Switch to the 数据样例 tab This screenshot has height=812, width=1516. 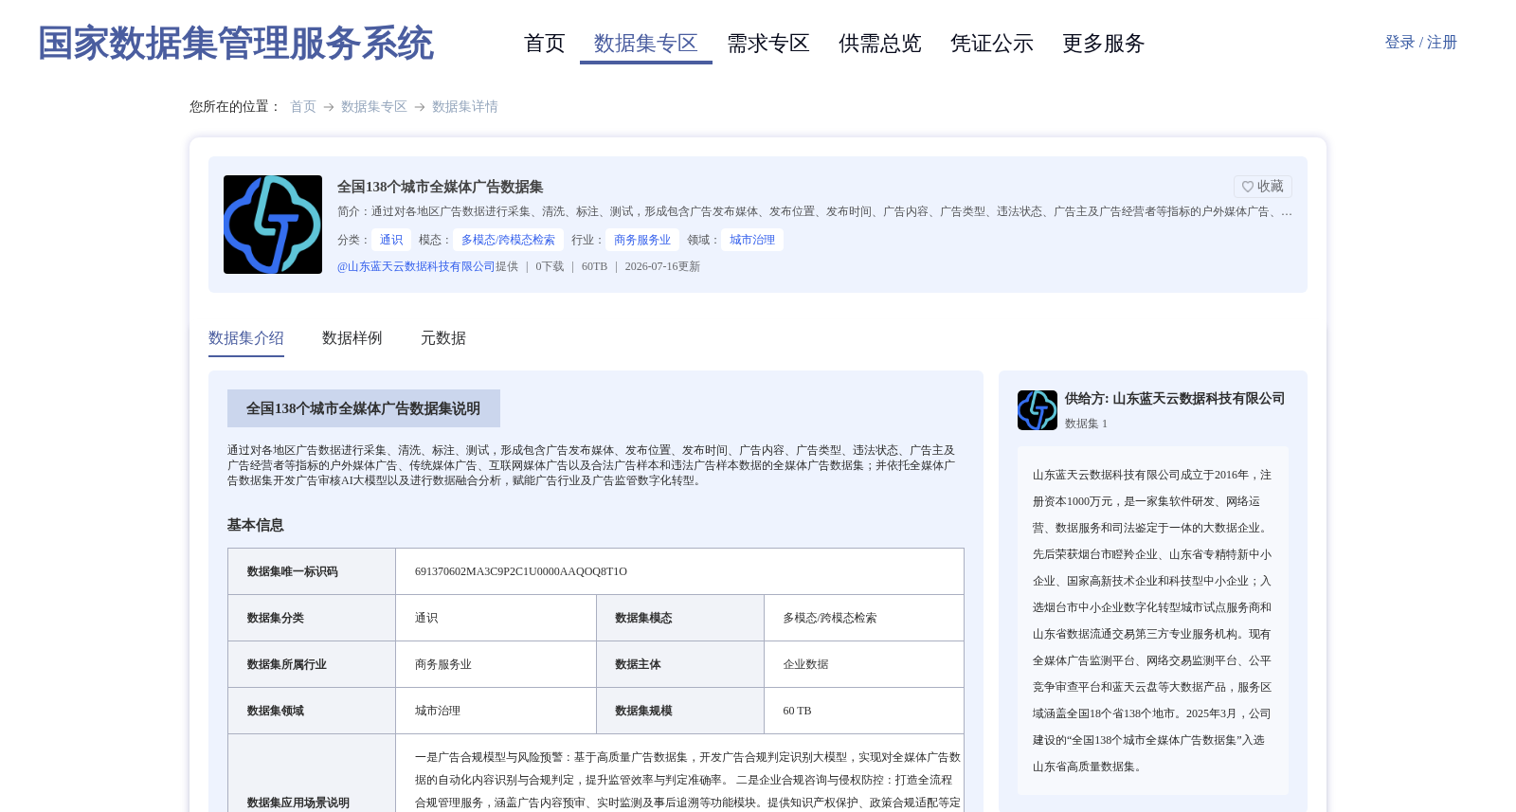click(352, 338)
